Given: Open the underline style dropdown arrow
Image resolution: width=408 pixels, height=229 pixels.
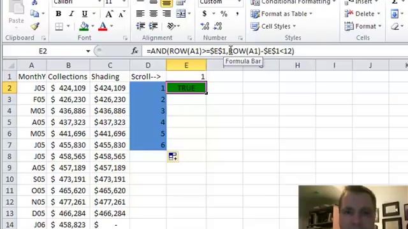Looking at the screenshot, I should coord(94,14).
